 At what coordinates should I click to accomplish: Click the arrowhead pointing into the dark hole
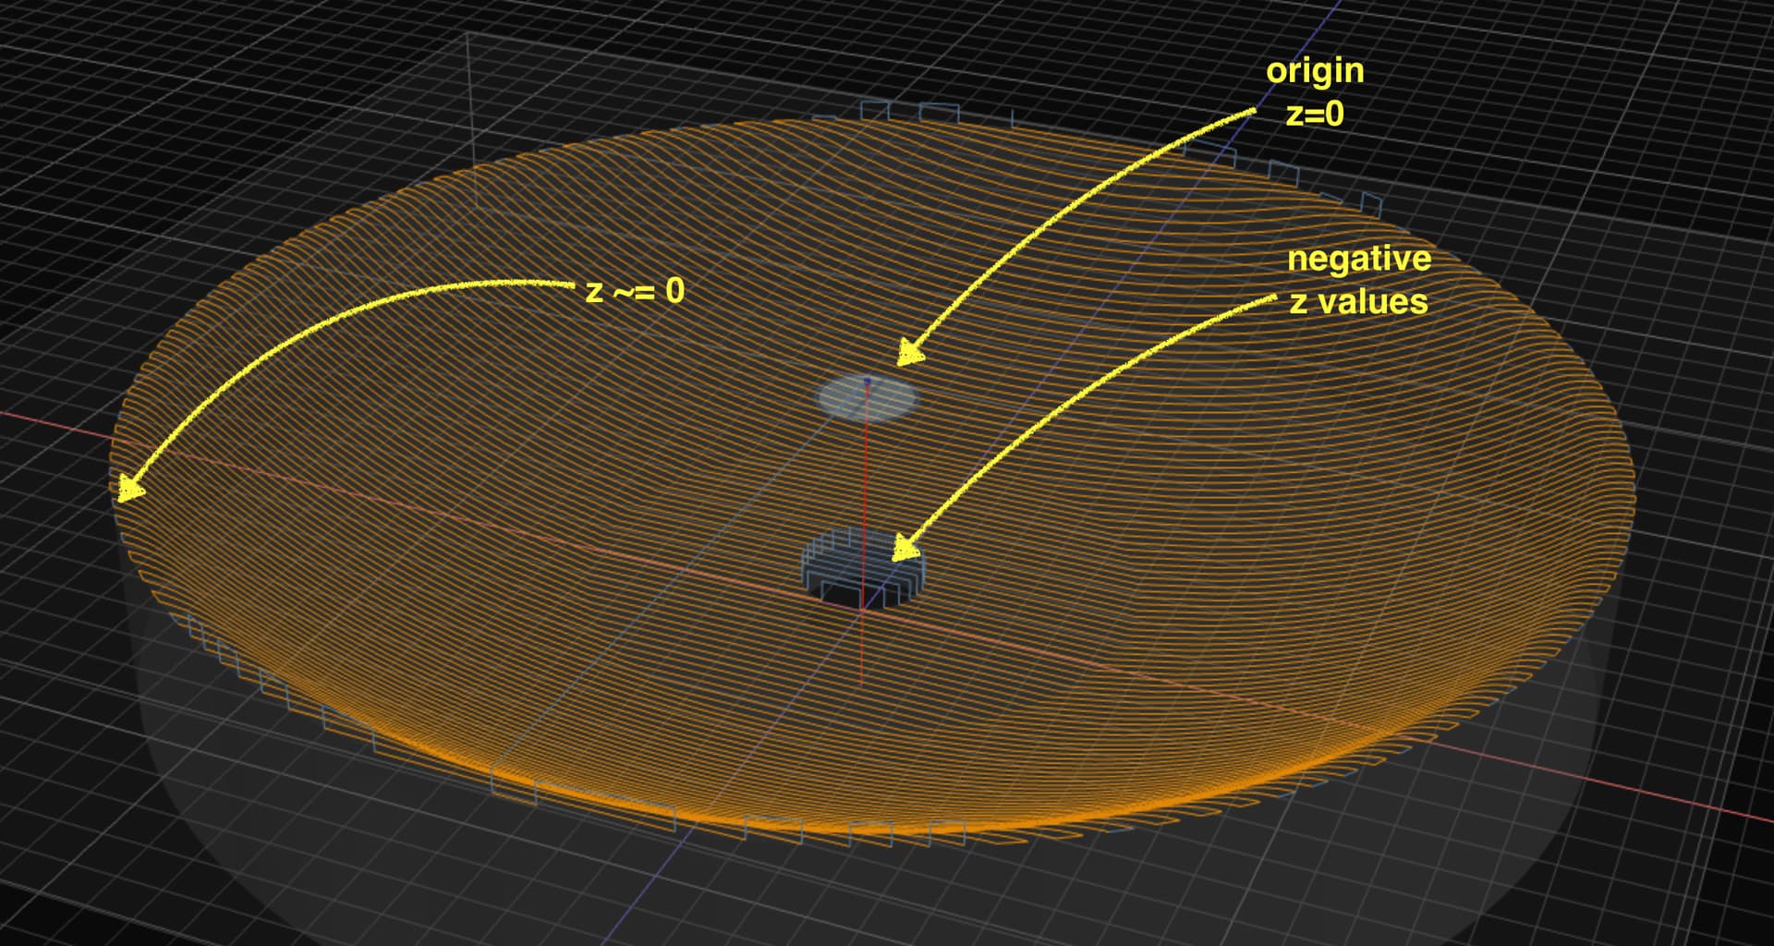[x=905, y=551]
